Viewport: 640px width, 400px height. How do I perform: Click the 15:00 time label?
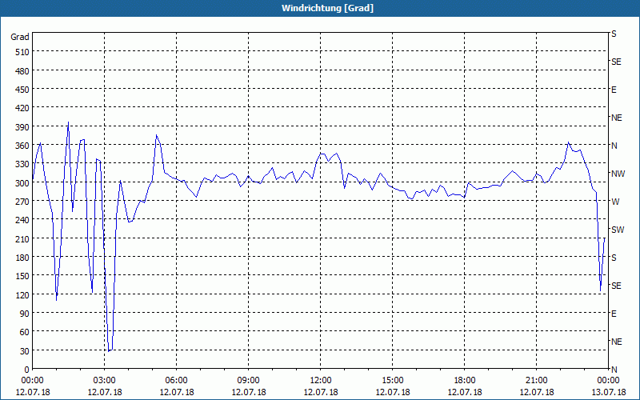(x=393, y=381)
